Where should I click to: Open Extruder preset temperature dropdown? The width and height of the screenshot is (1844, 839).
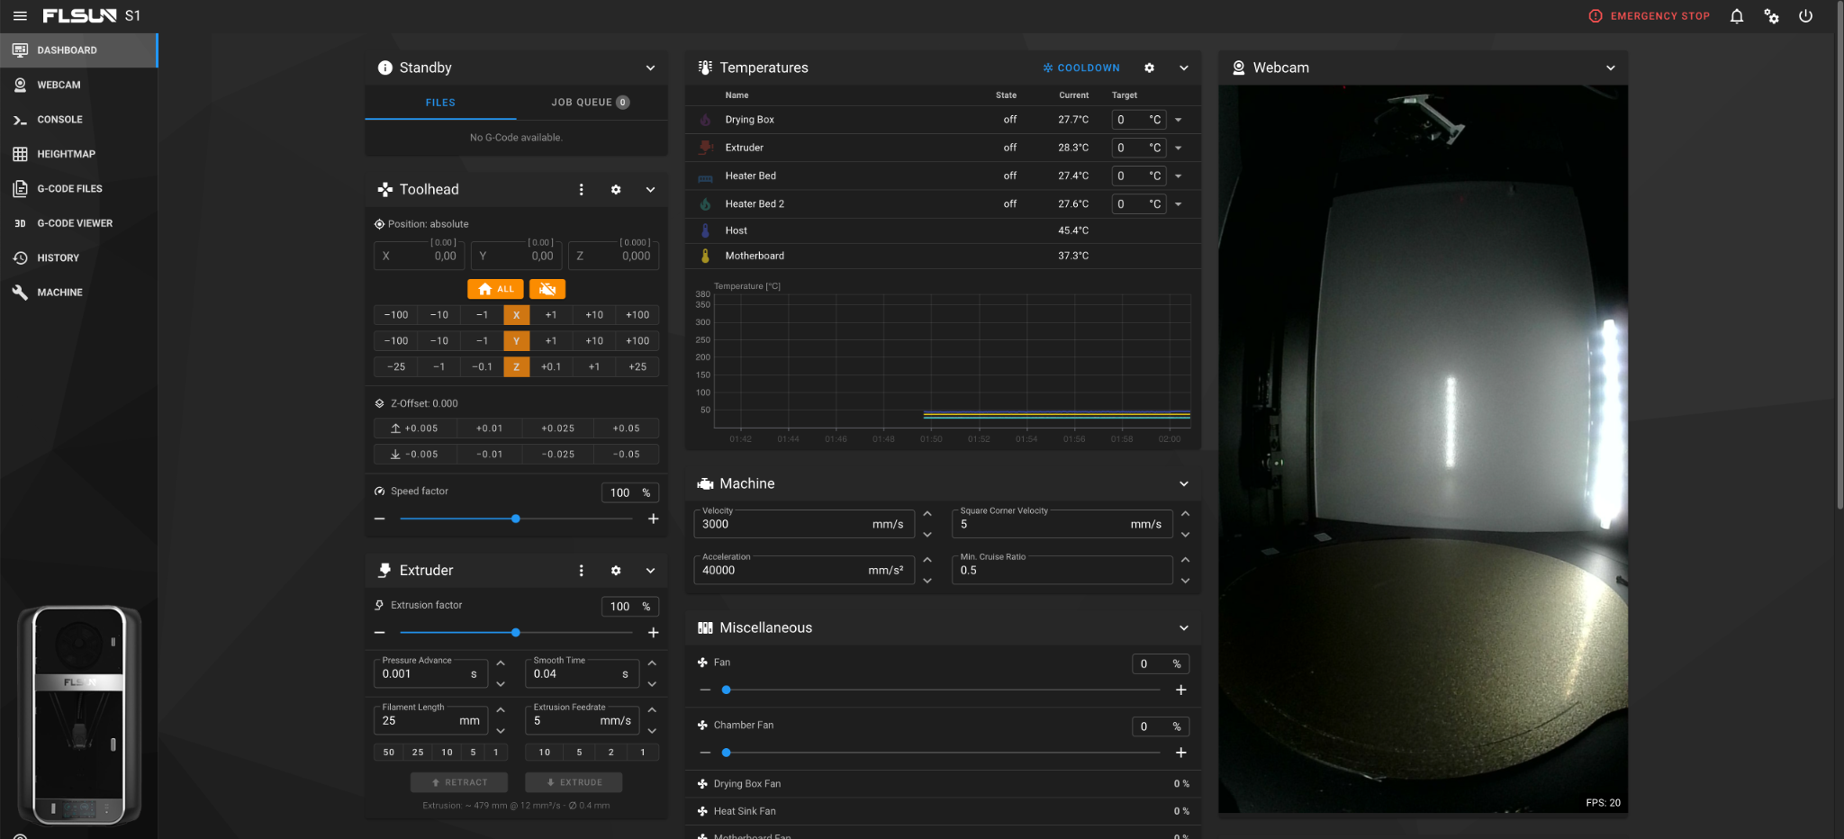pyautogui.click(x=1178, y=148)
